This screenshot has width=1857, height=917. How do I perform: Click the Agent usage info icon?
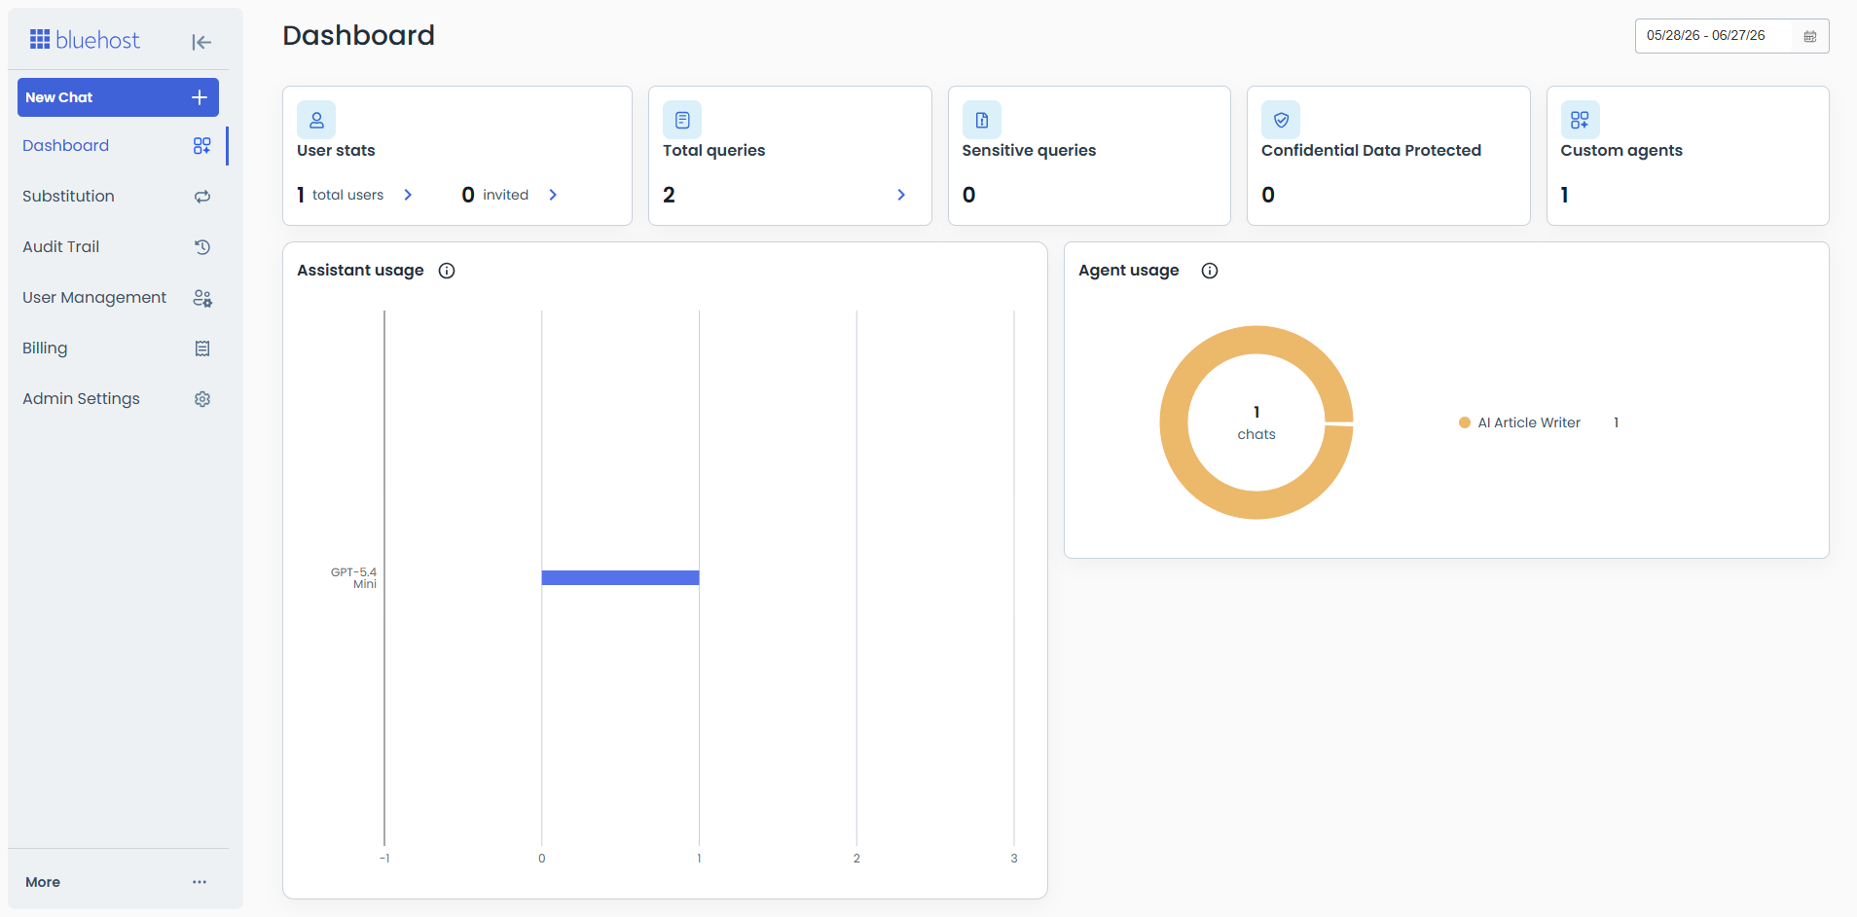[1210, 271]
